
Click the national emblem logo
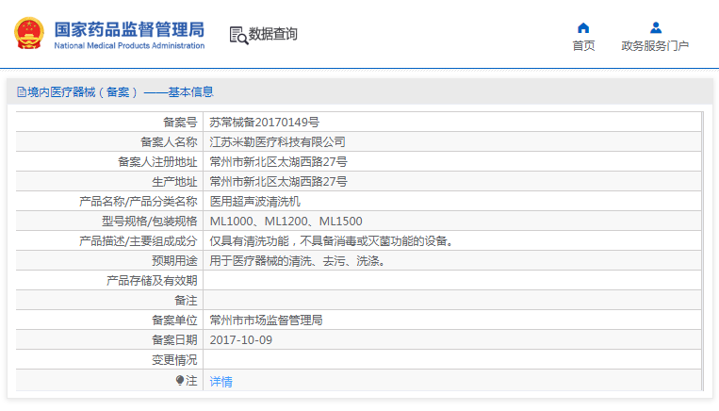click(29, 33)
